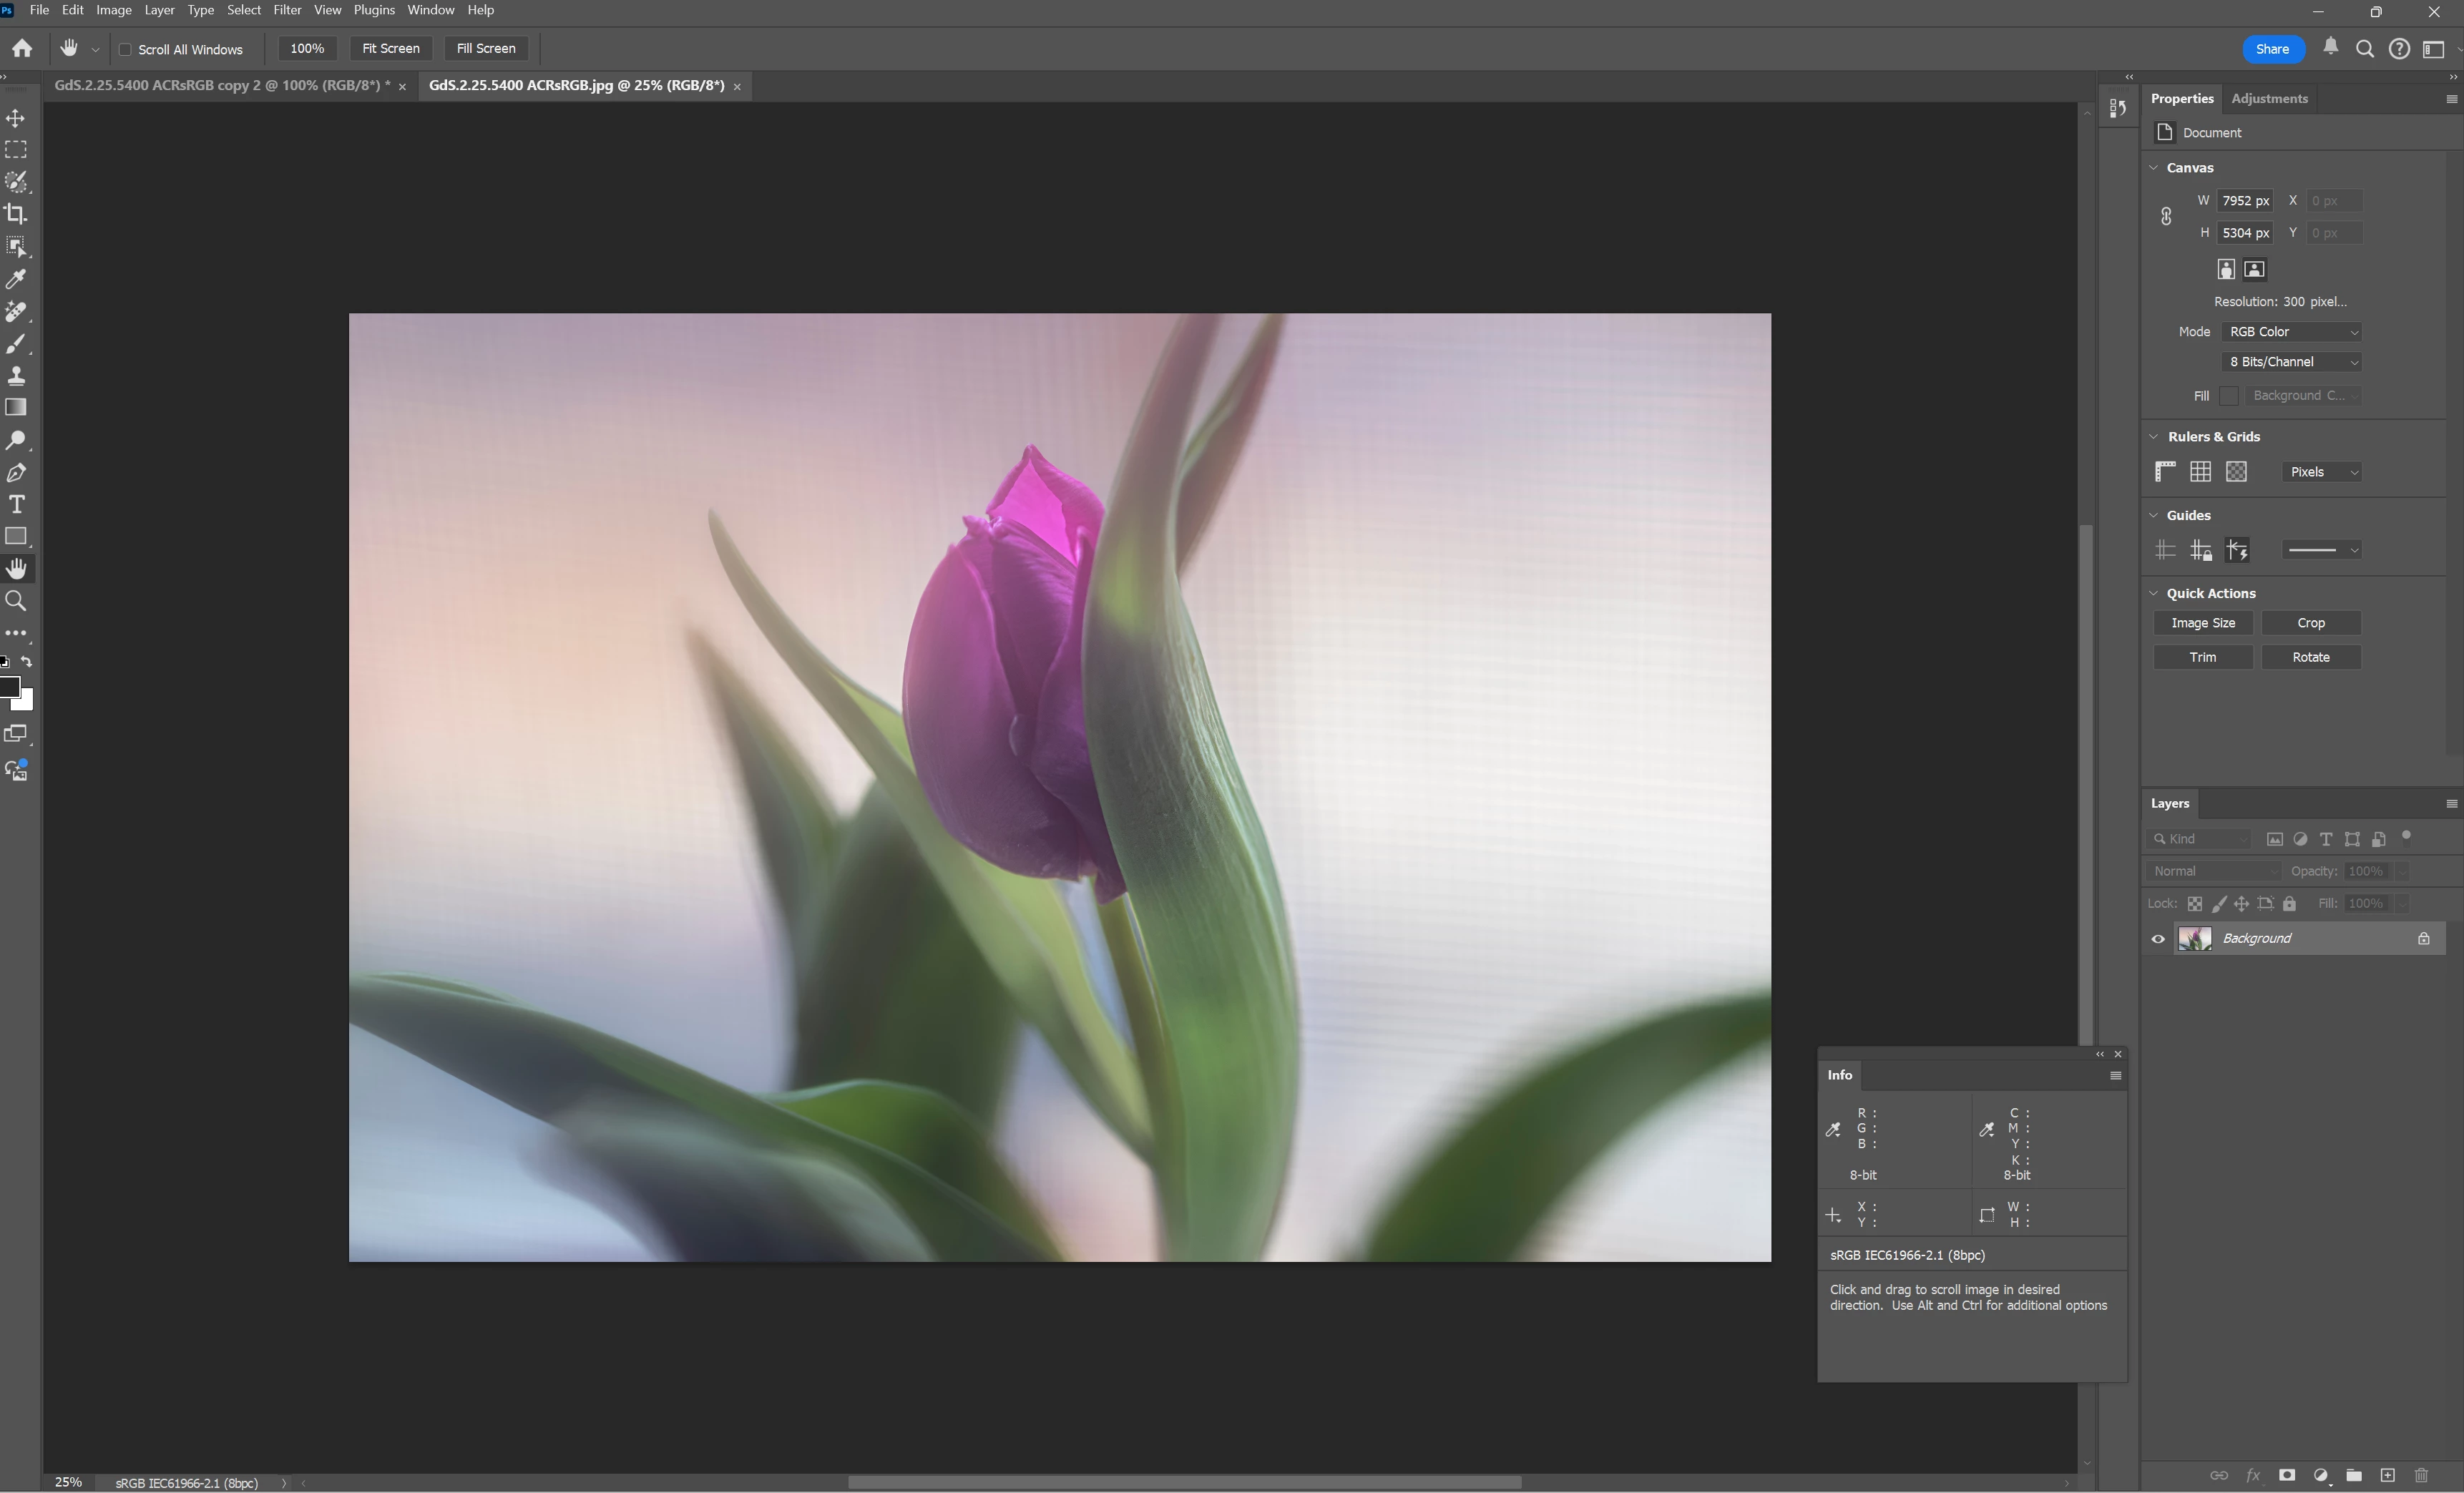
Task: Select the Pen tool
Action: click(x=16, y=472)
